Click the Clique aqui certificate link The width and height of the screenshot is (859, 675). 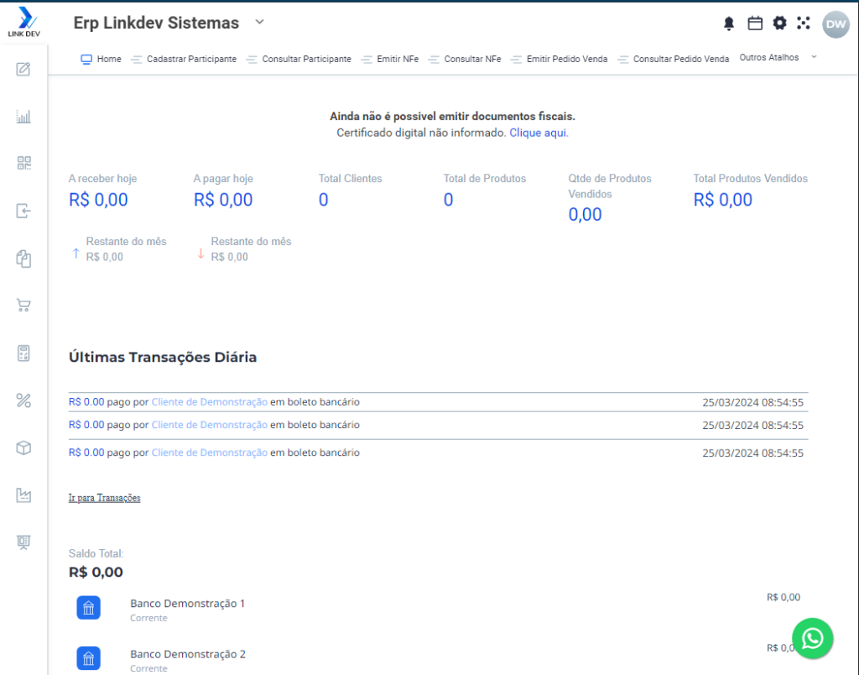[538, 133]
